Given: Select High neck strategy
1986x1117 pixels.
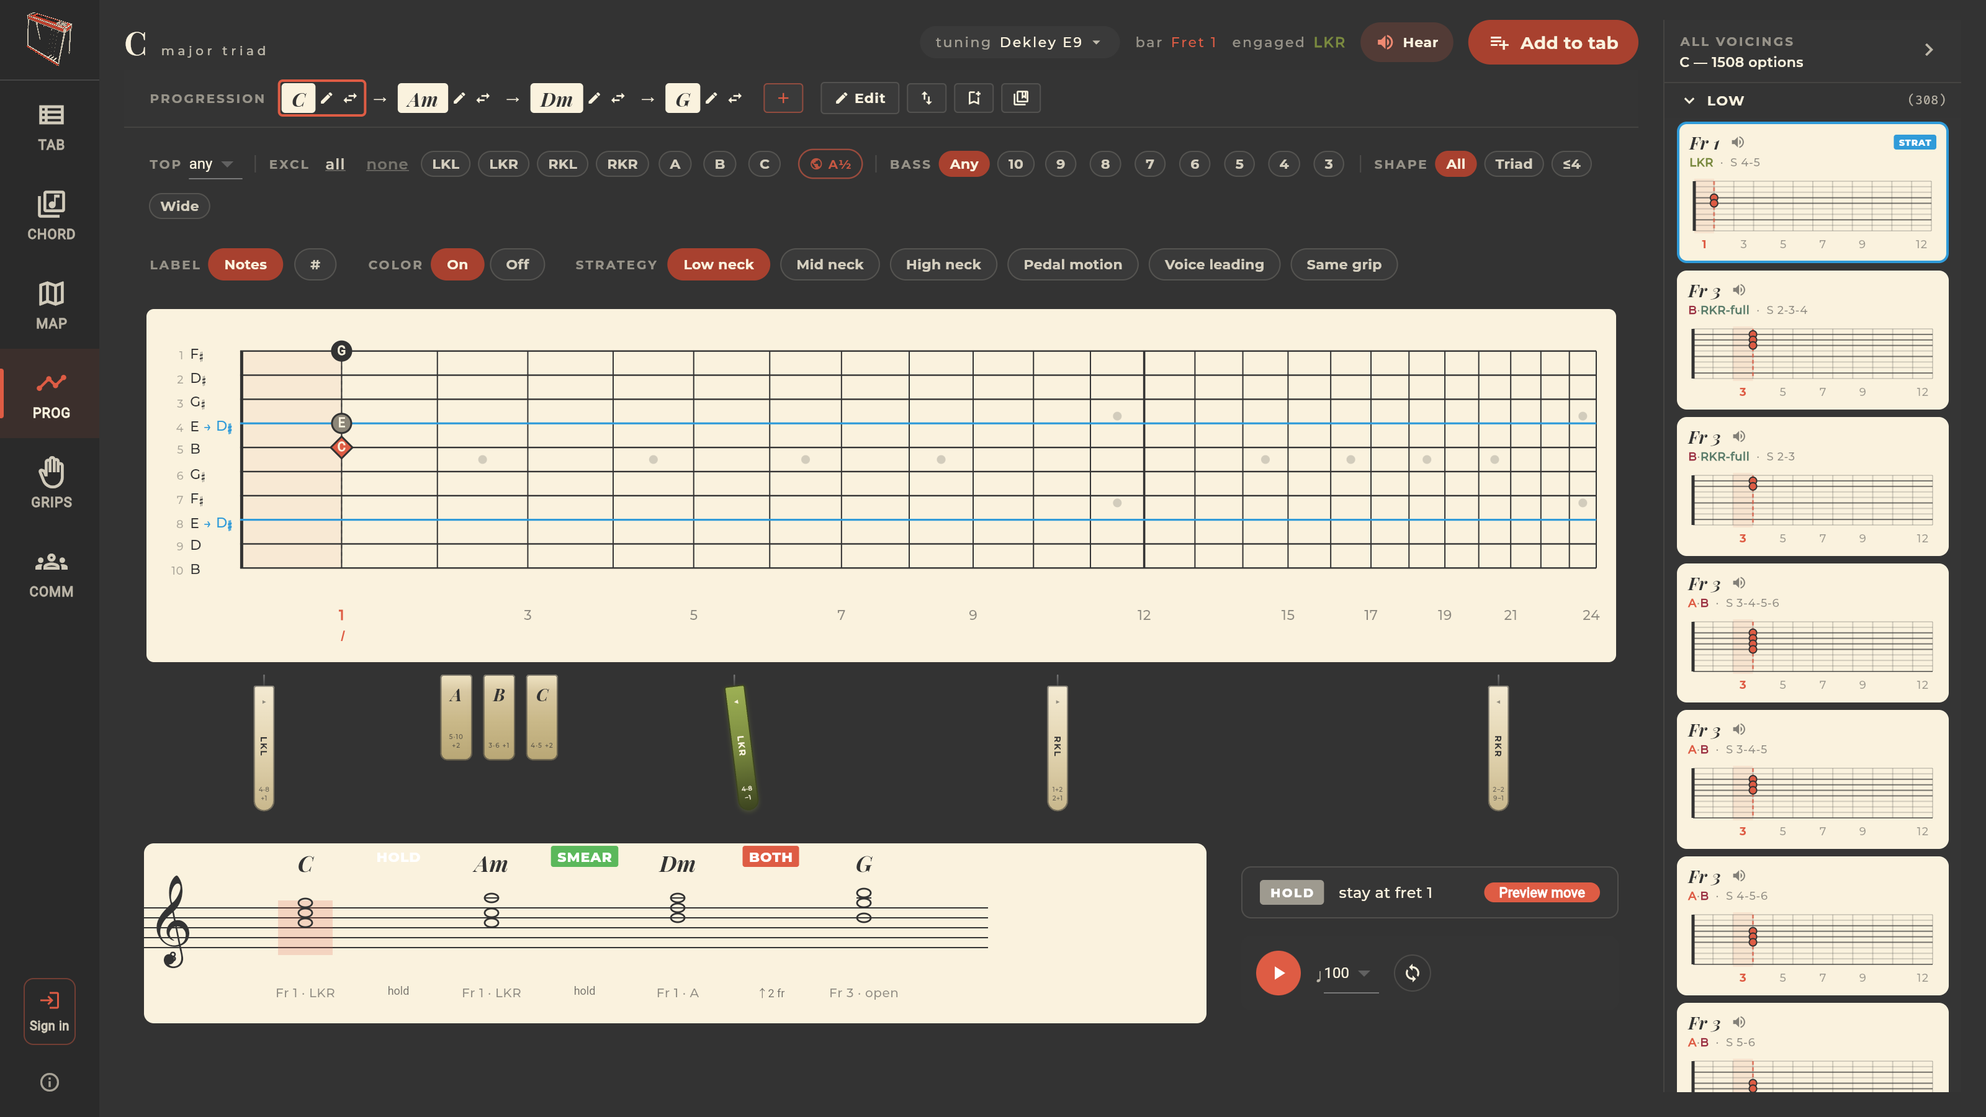Looking at the screenshot, I should [943, 264].
